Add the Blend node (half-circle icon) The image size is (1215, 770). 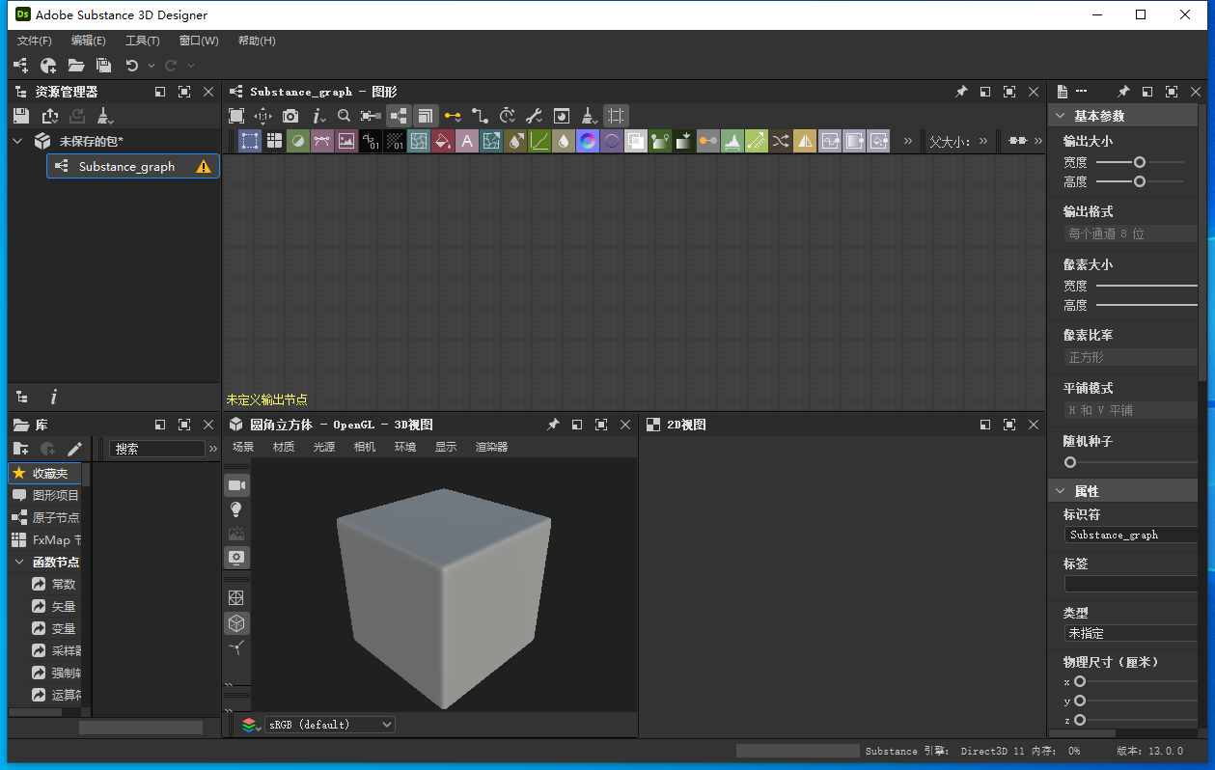(298, 141)
